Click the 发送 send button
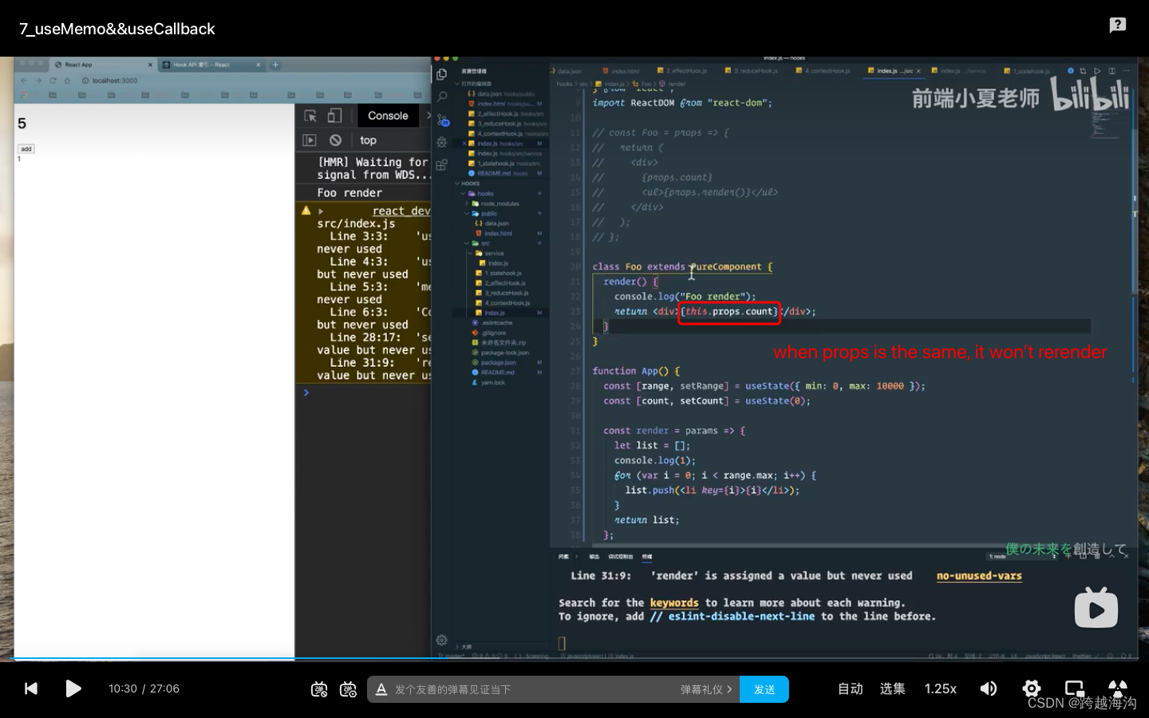The image size is (1149, 718). coord(764,689)
